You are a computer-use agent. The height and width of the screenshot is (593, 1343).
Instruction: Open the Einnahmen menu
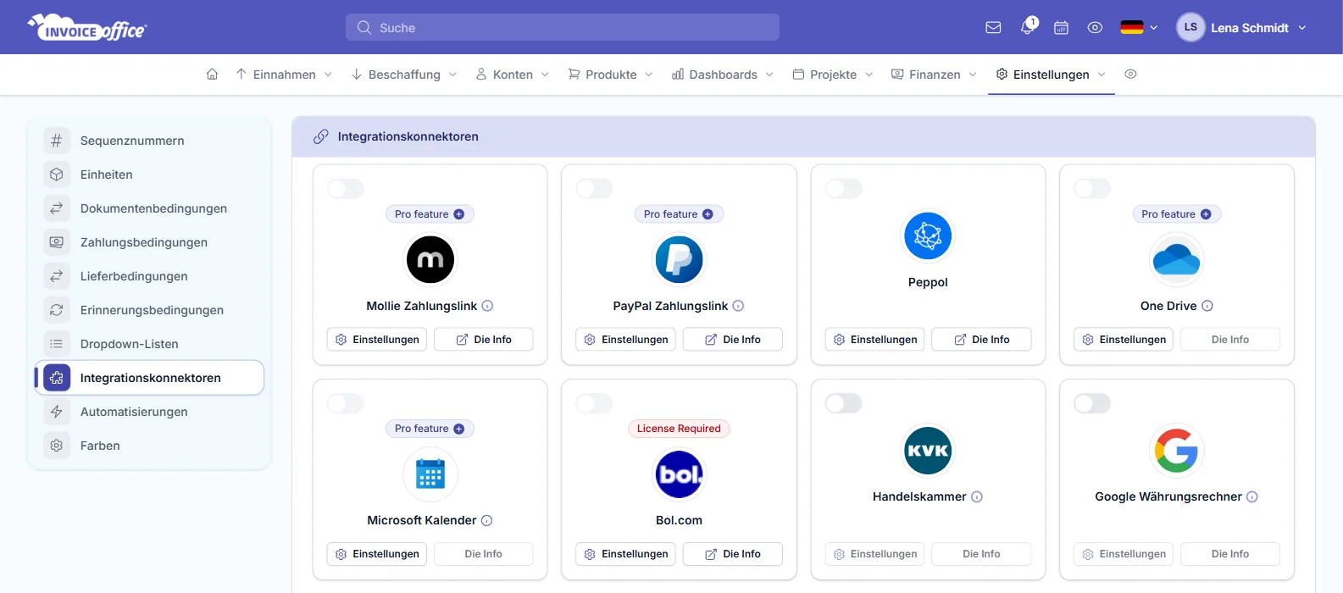(x=284, y=75)
